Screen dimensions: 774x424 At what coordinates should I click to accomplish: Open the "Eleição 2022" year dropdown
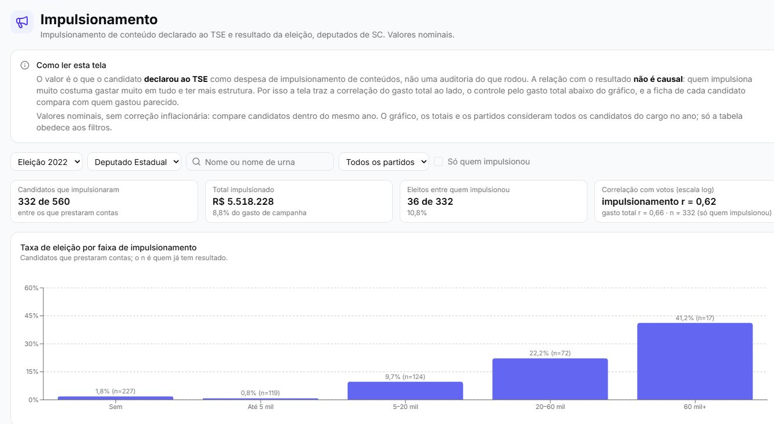[x=46, y=162]
